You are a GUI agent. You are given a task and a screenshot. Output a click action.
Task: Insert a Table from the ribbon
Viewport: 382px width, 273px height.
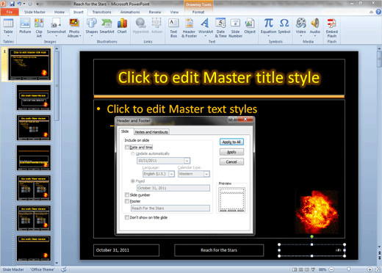click(8, 26)
